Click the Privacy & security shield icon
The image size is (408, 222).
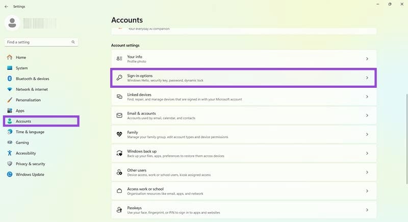(x=10, y=164)
